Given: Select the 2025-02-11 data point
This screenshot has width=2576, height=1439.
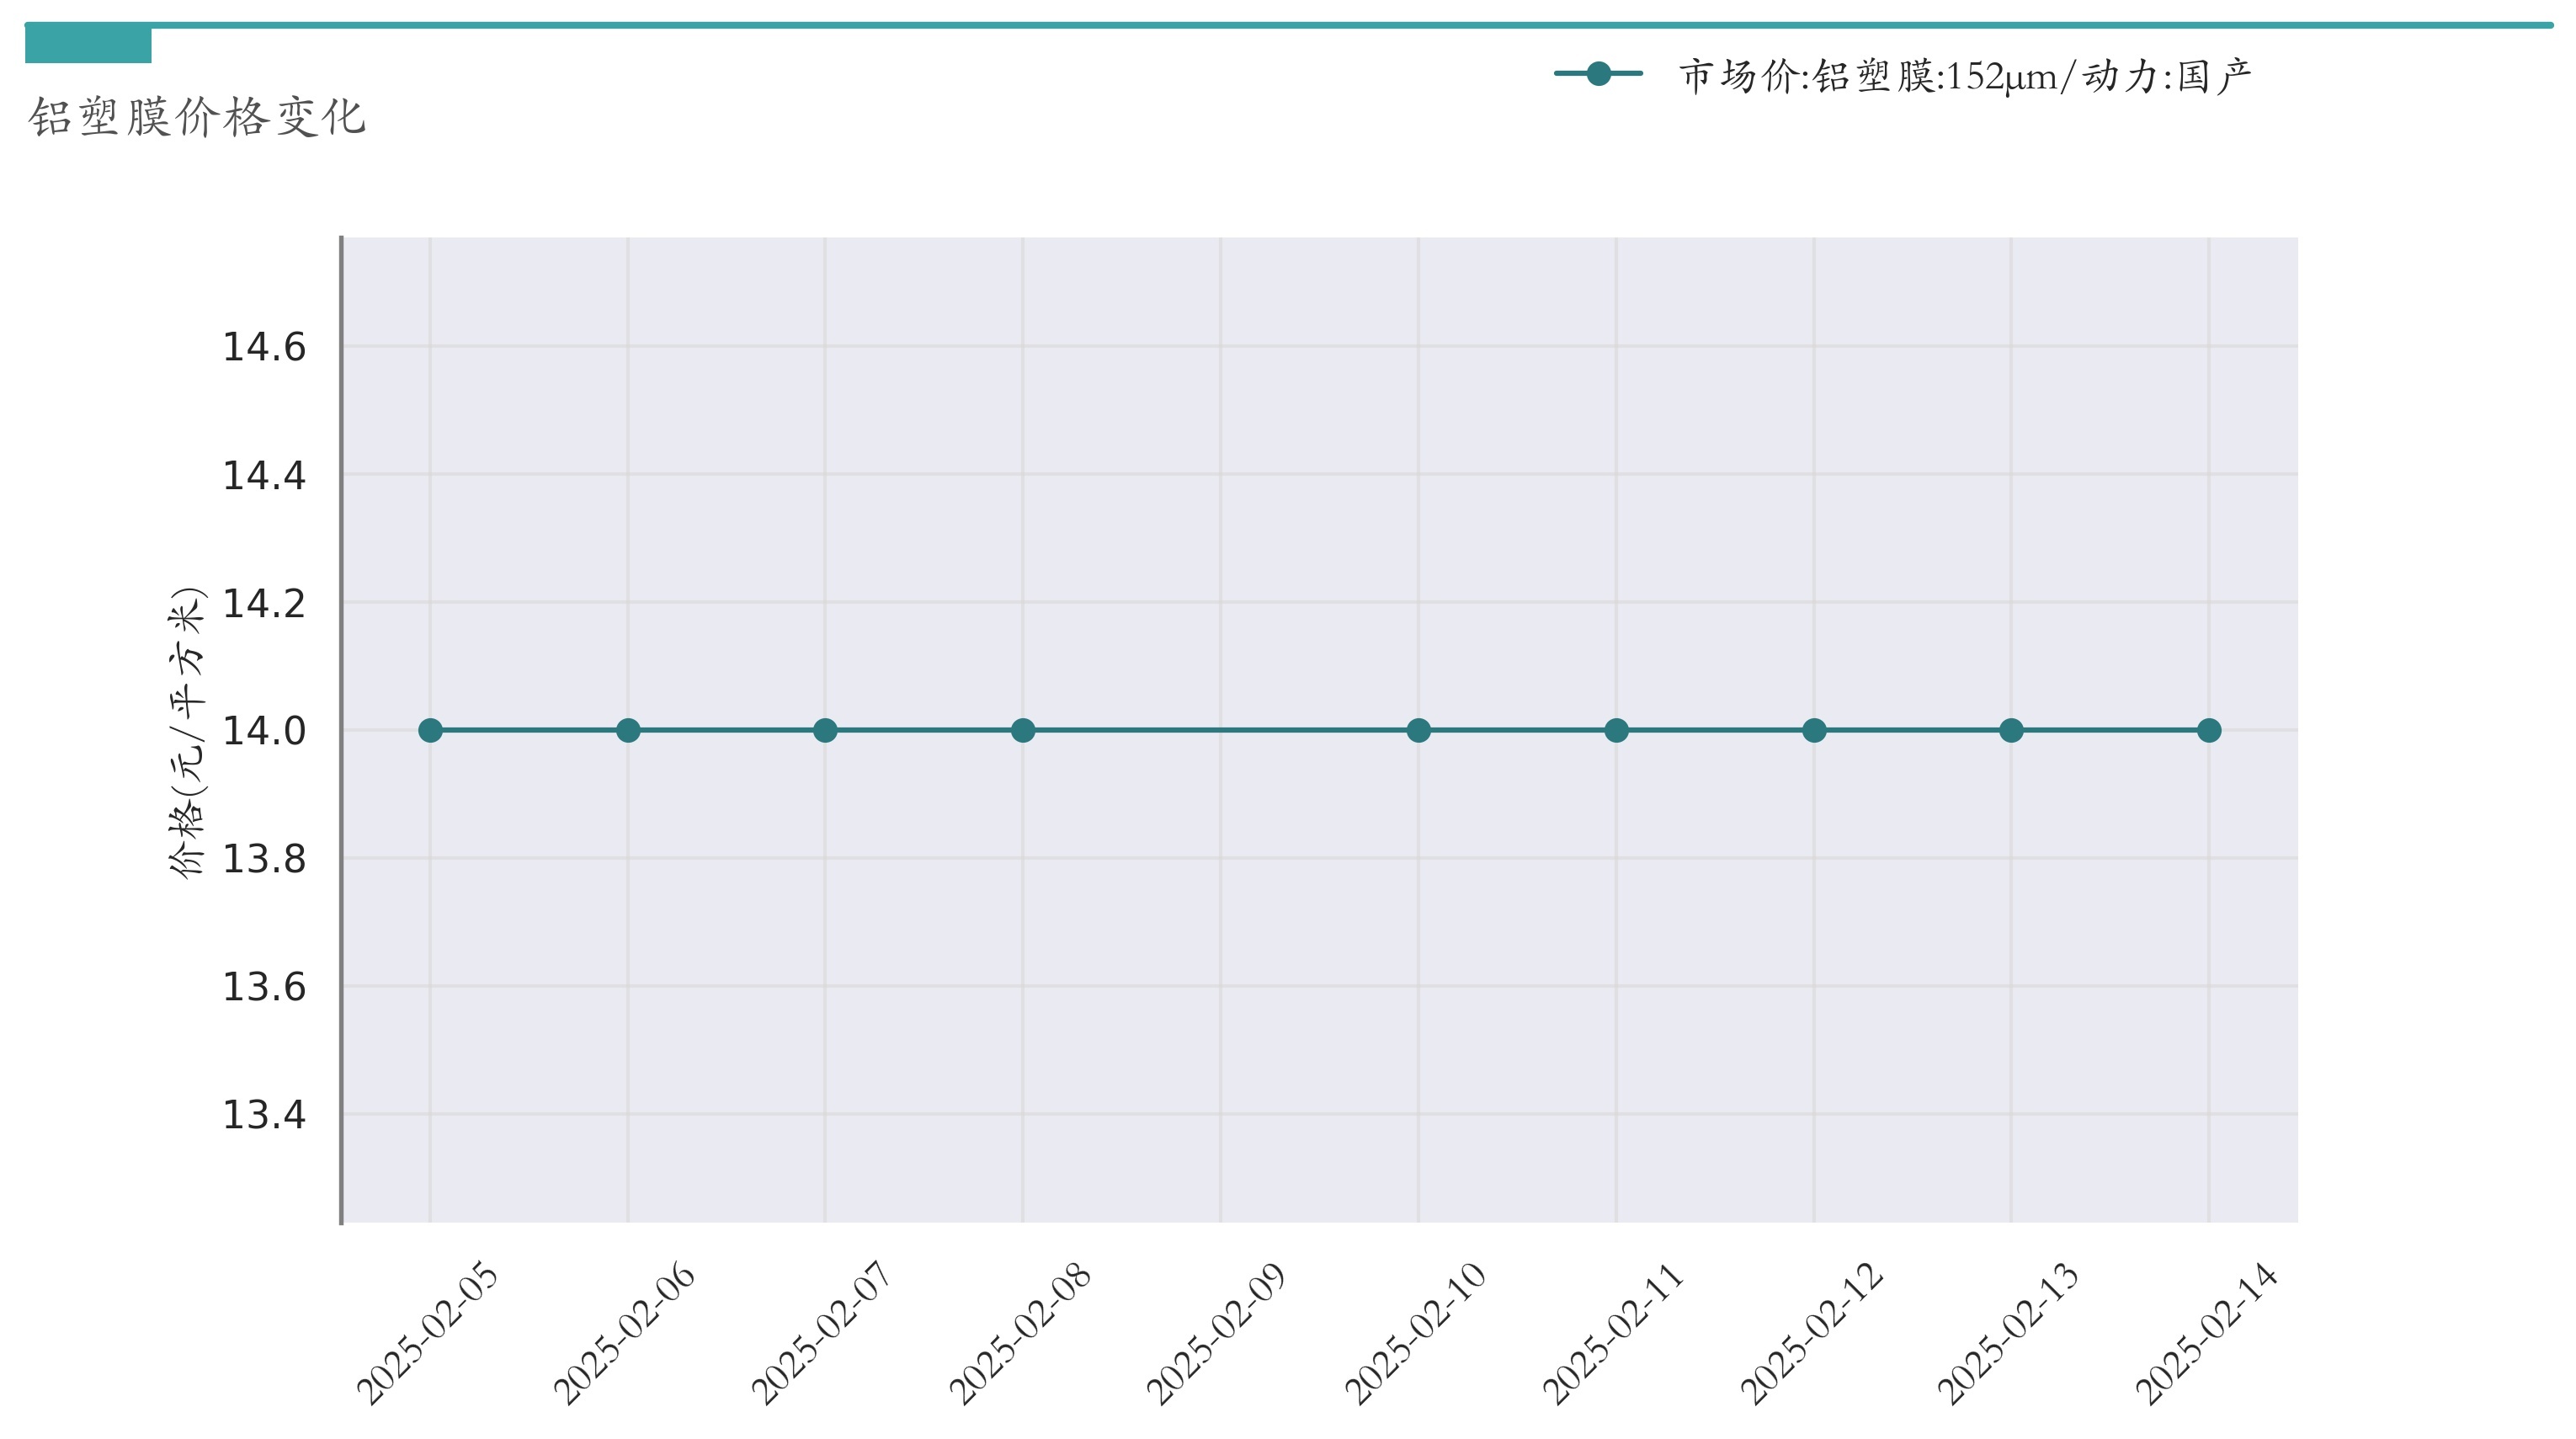Looking at the screenshot, I should 1616,731.
